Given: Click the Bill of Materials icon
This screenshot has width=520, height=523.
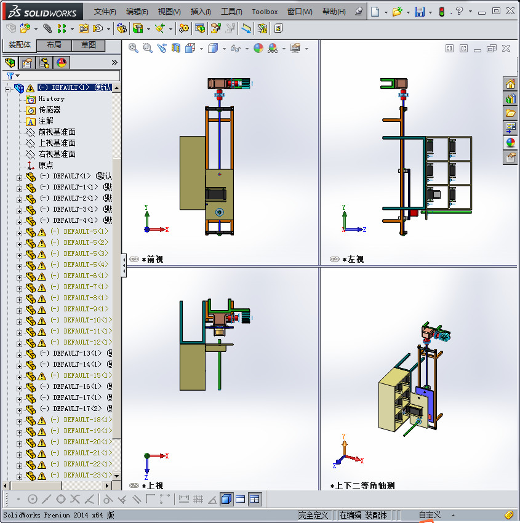Looking at the screenshot, I should point(200,29).
